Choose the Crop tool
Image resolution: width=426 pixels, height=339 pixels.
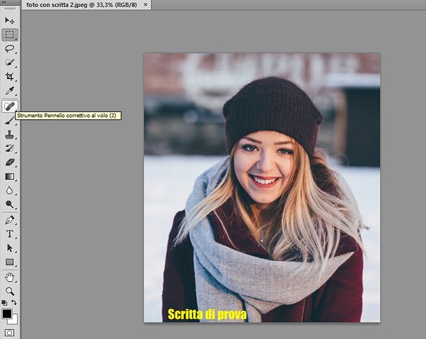point(10,77)
